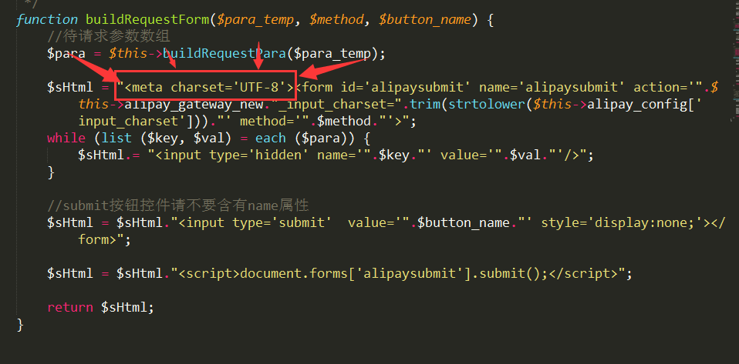The width and height of the screenshot is (739, 364).
Task: Click the $button_name parameter in function signature
Action: point(424,20)
